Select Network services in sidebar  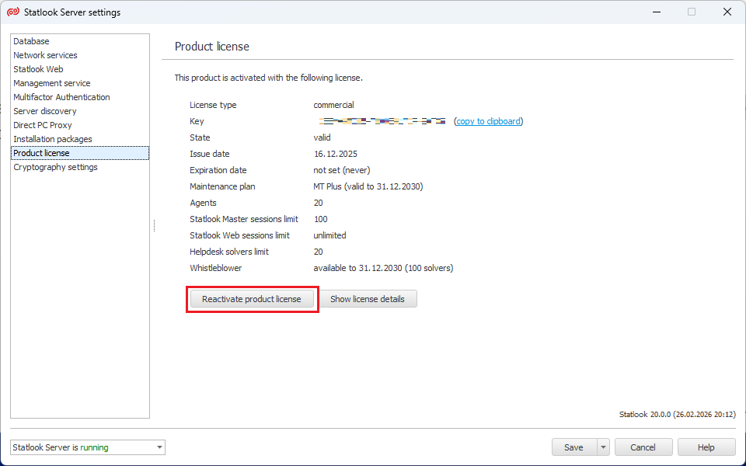click(x=45, y=55)
